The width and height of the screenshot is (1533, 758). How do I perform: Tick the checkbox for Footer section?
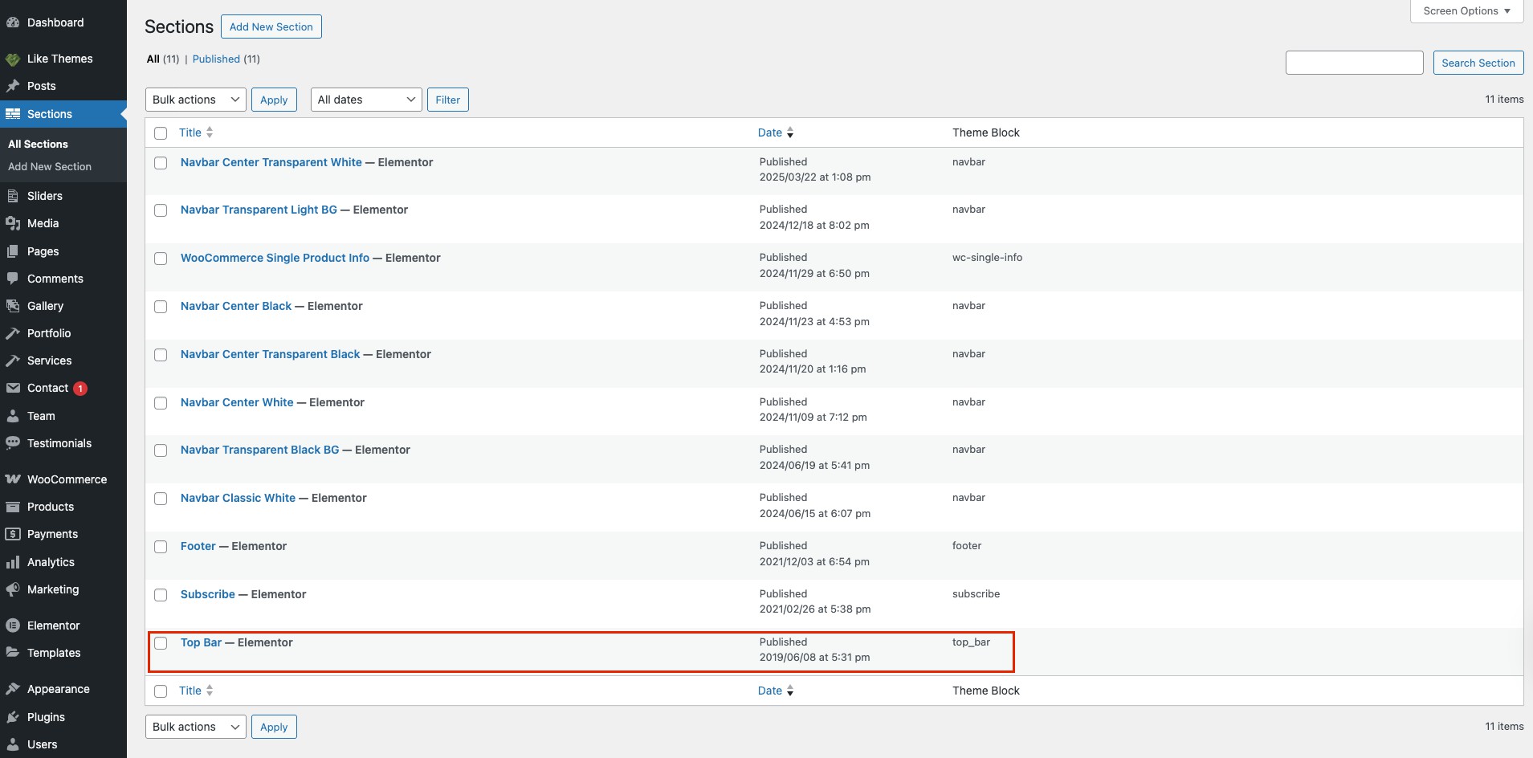pos(161,547)
